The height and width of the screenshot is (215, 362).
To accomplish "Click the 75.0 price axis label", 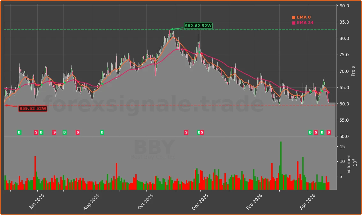I will pos(344,55).
